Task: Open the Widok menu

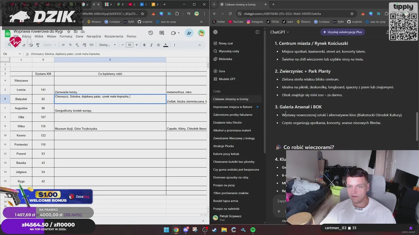Action: pos(39,37)
